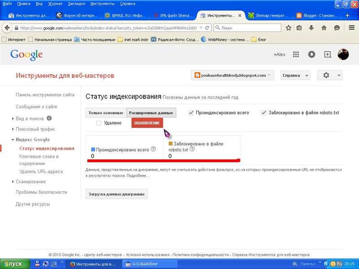
Task: Open the Справка dropdown button
Action: point(295,75)
